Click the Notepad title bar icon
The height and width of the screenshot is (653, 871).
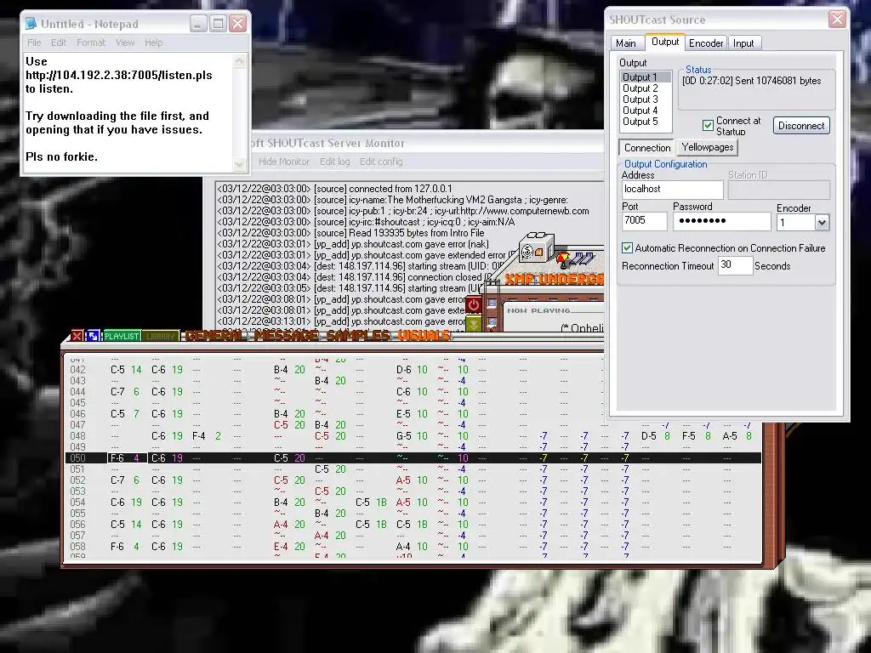31,24
